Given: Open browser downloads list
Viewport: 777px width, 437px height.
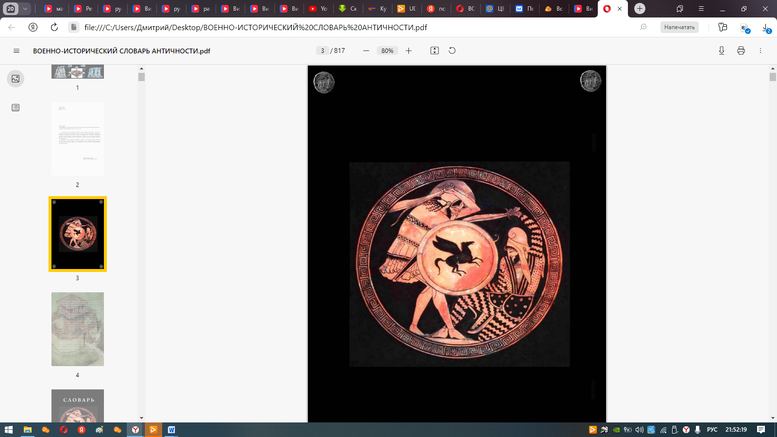Looking at the screenshot, I should pos(766,28).
